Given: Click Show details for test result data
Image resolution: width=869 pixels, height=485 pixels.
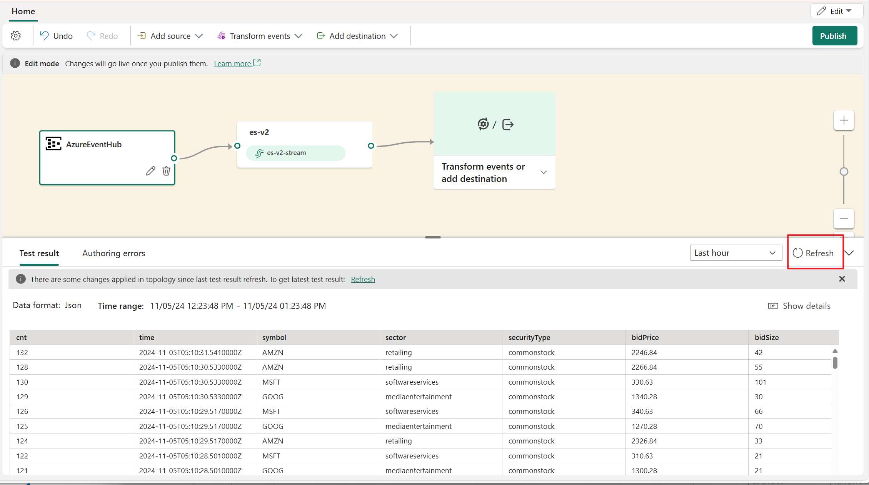Looking at the screenshot, I should click(x=799, y=305).
